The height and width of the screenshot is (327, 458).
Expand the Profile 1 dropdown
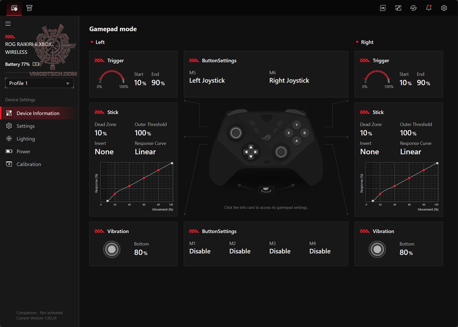pos(39,83)
